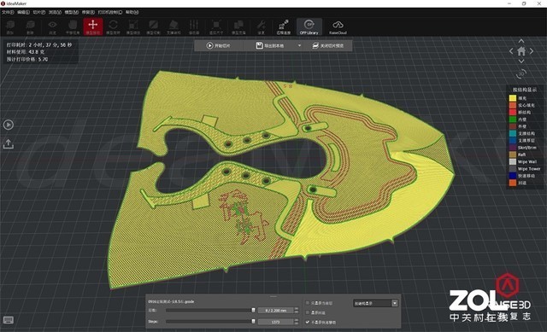
Task: Decrease Steps value with the down stepper
Action: (297, 323)
